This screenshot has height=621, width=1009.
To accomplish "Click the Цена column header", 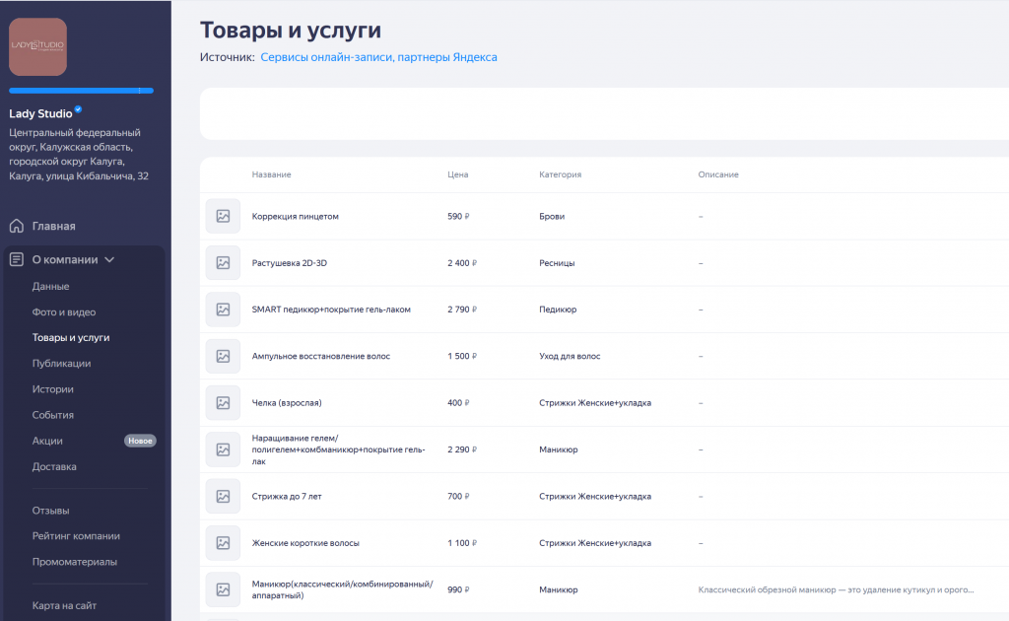I will tap(458, 174).
